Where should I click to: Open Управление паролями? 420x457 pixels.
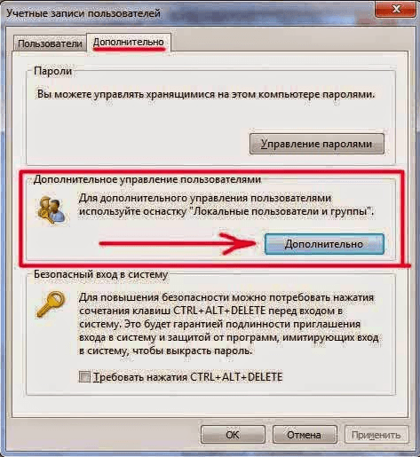pos(317,144)
